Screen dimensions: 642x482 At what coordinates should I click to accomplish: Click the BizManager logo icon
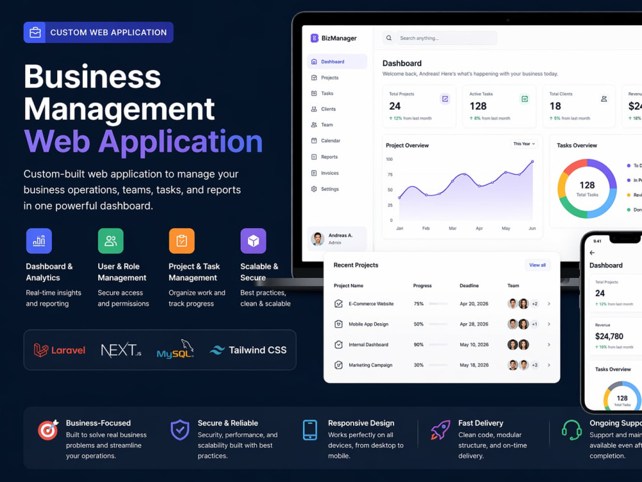click(x=315, y=38)
